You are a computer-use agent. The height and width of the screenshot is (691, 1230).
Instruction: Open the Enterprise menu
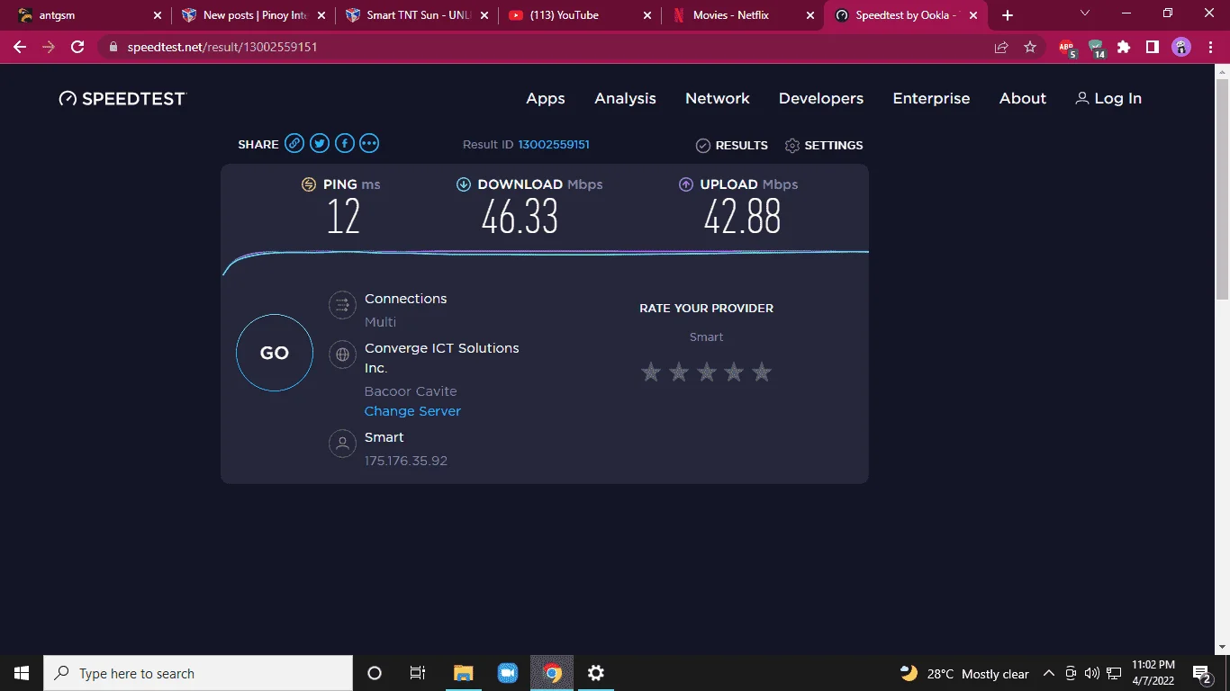coord(931,99)
